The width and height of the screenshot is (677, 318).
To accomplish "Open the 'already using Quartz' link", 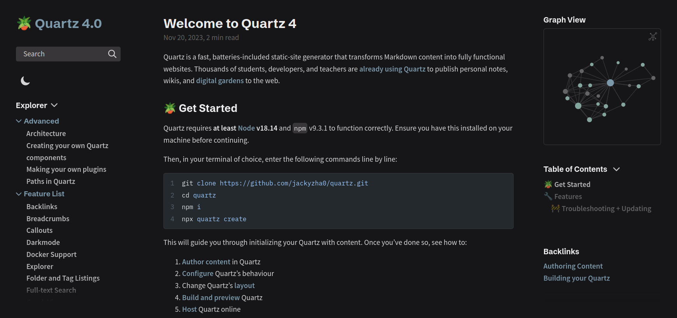I will click(x=392, y=69).
